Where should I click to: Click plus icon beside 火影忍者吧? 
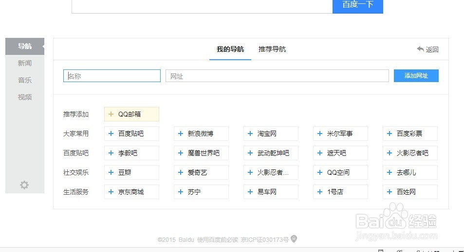pos(390,153)
